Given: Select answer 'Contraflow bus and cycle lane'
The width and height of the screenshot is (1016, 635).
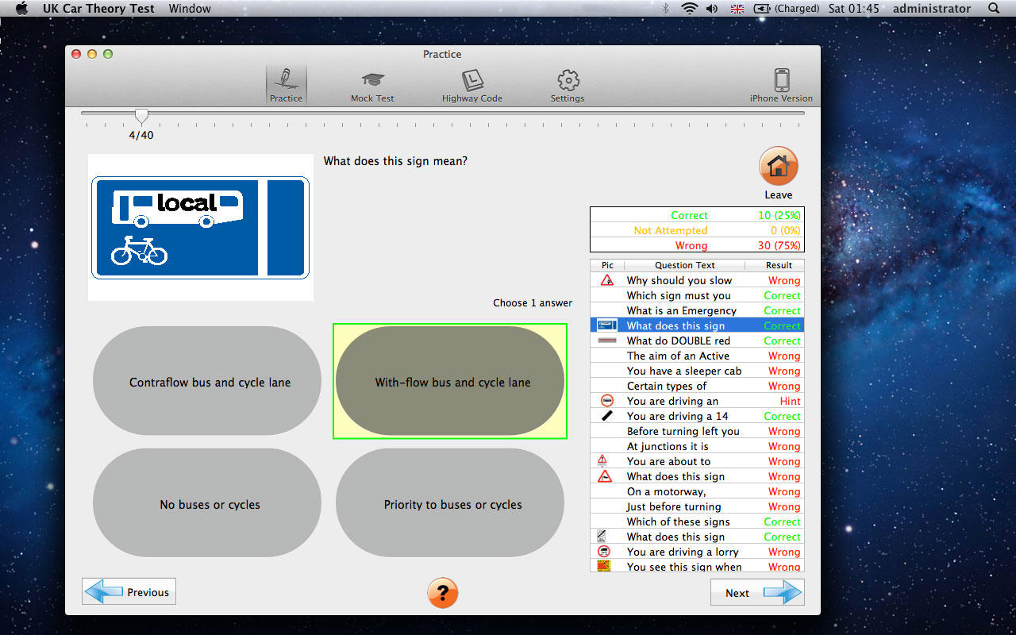Looking at the screenshot, I should coord(210,382).
